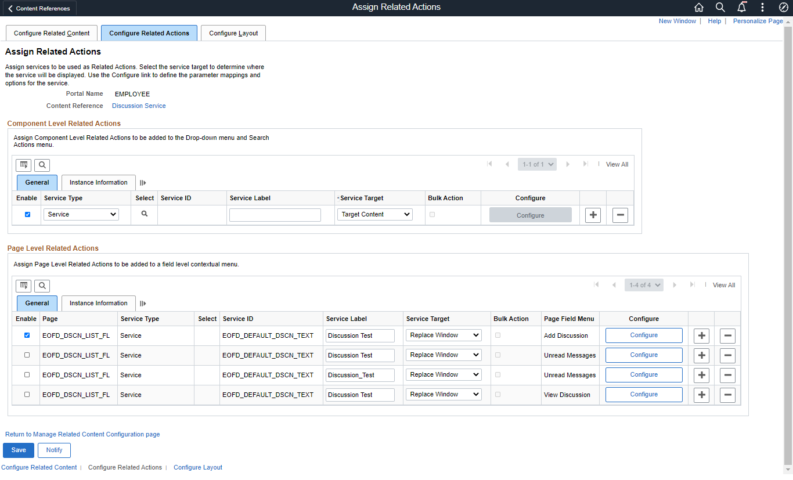Open the Personalize Page link
Image resolution: width=793 pixels, height=480 pixels.
[x=758, y=21]
